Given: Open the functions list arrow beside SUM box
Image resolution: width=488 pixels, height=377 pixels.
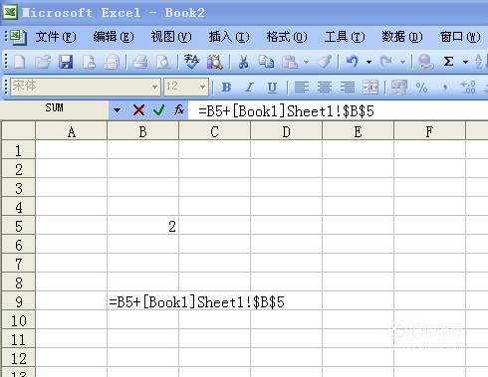Looking at the screenshot, I should 117,109.
